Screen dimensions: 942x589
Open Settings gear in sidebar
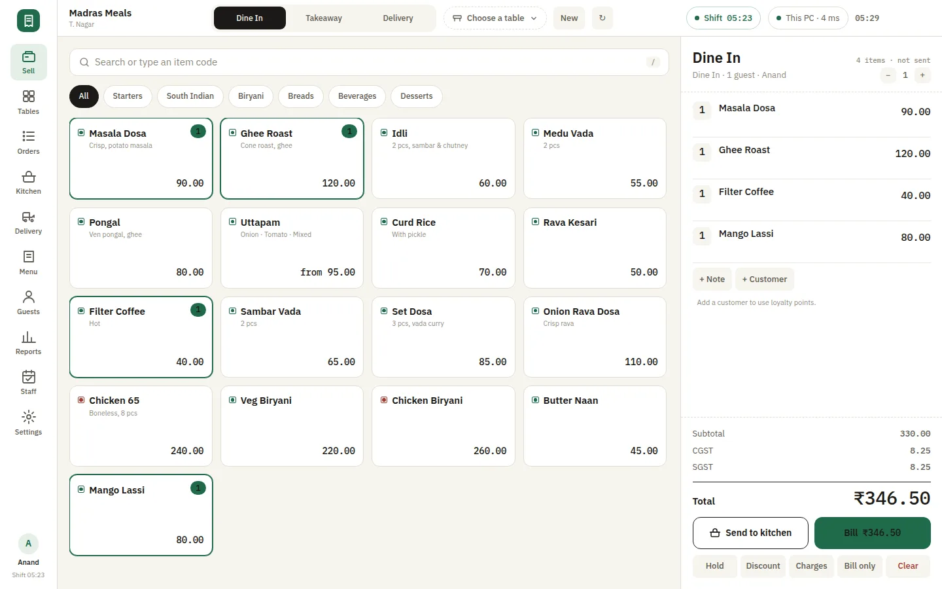tap(28, 423)
